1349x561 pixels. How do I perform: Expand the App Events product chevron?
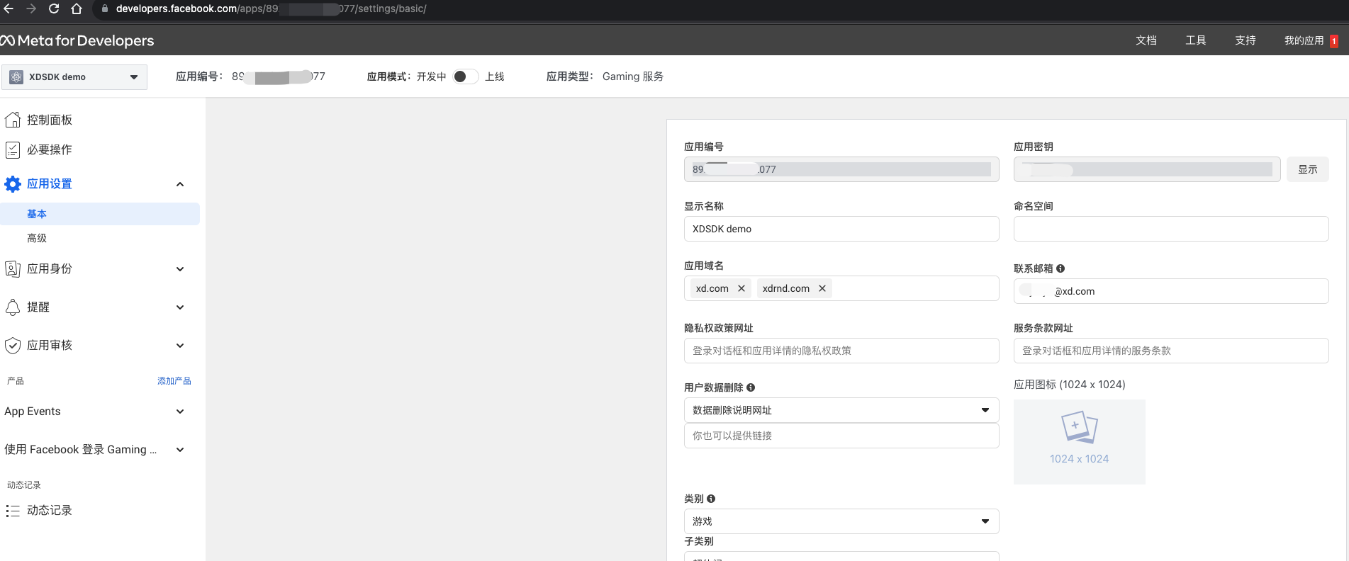(x=180, y=412)
